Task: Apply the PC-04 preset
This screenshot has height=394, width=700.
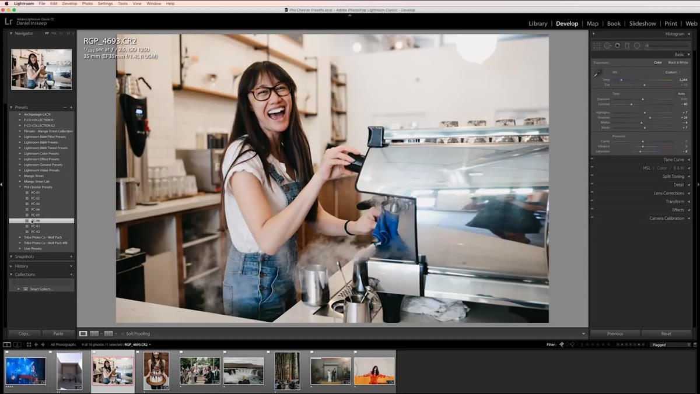Action: coord(36,209)
